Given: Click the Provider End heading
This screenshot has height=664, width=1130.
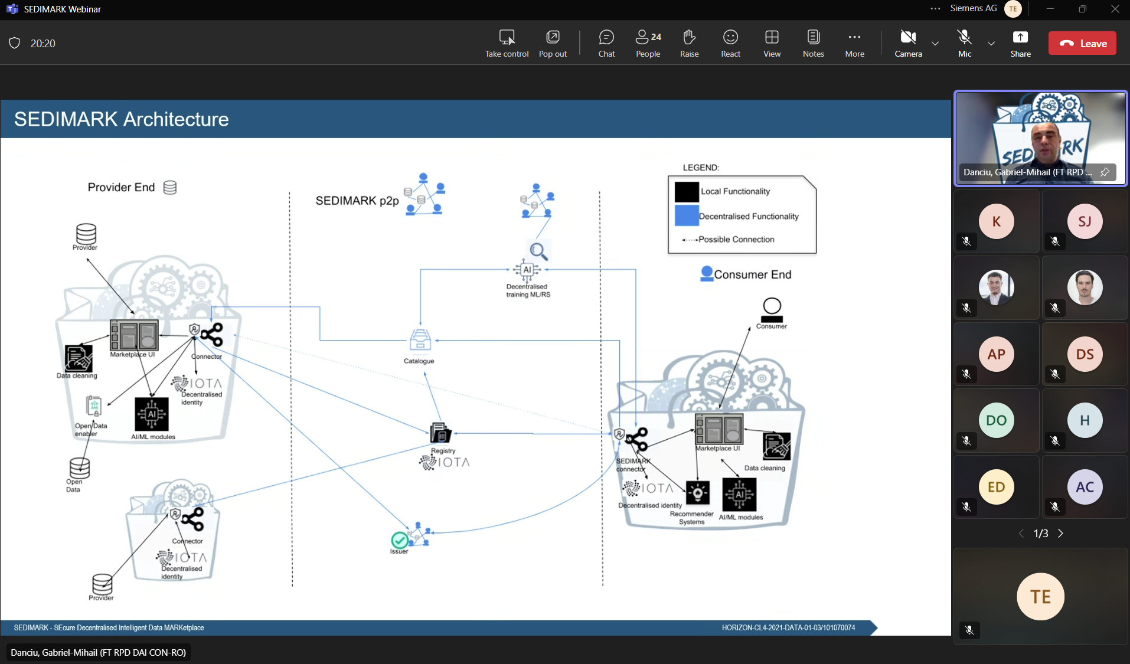Looking at the screenshot, I should click(x=121, y=187).
